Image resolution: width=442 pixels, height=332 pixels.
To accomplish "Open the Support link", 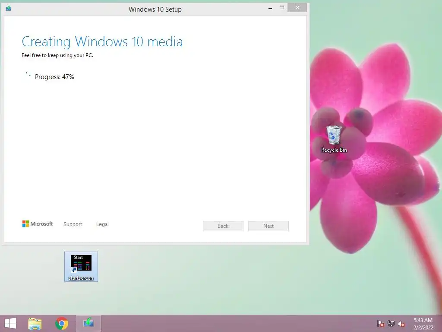I will (x=73, y=224).
